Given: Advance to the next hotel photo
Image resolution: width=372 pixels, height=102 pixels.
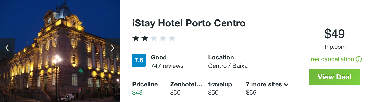Looking at the screenshot, I should point(112,48).
